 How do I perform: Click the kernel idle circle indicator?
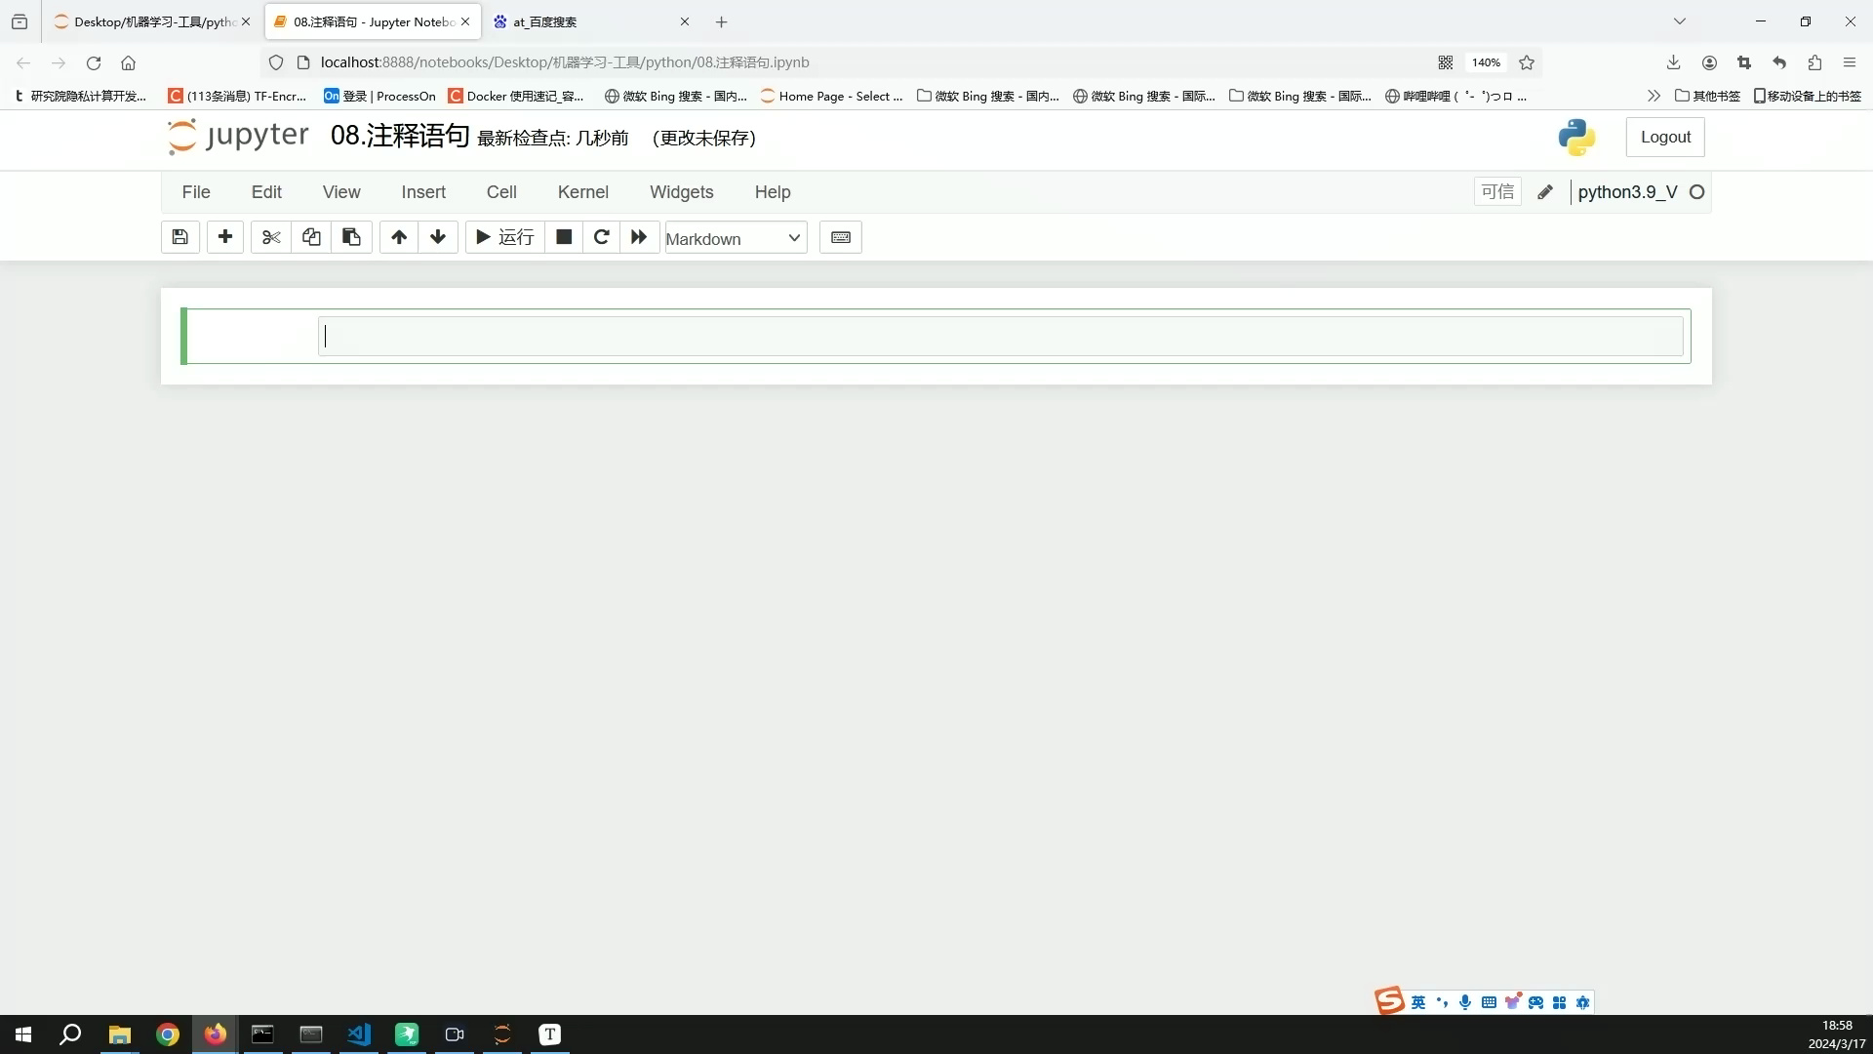coord(1697,192)
